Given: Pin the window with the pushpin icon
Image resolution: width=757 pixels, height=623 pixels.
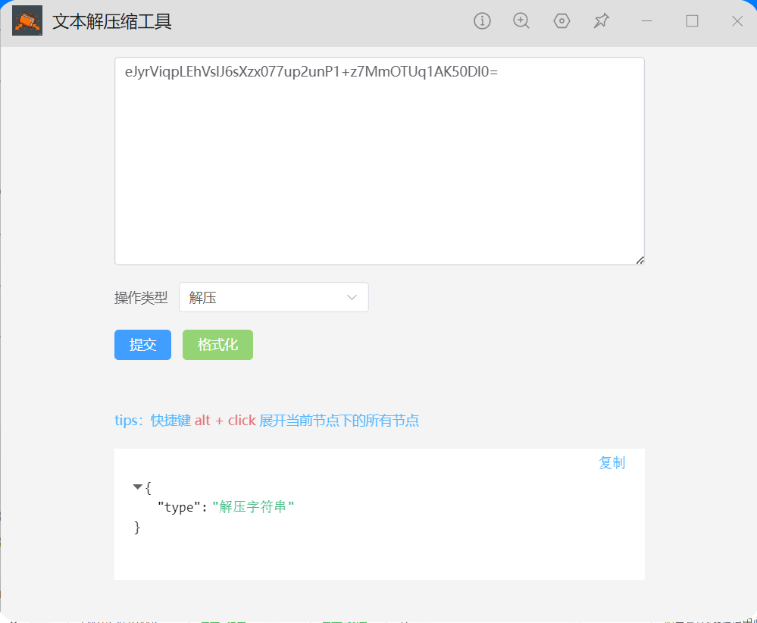Looking at the screenshot, I should (x=602, y=21).
